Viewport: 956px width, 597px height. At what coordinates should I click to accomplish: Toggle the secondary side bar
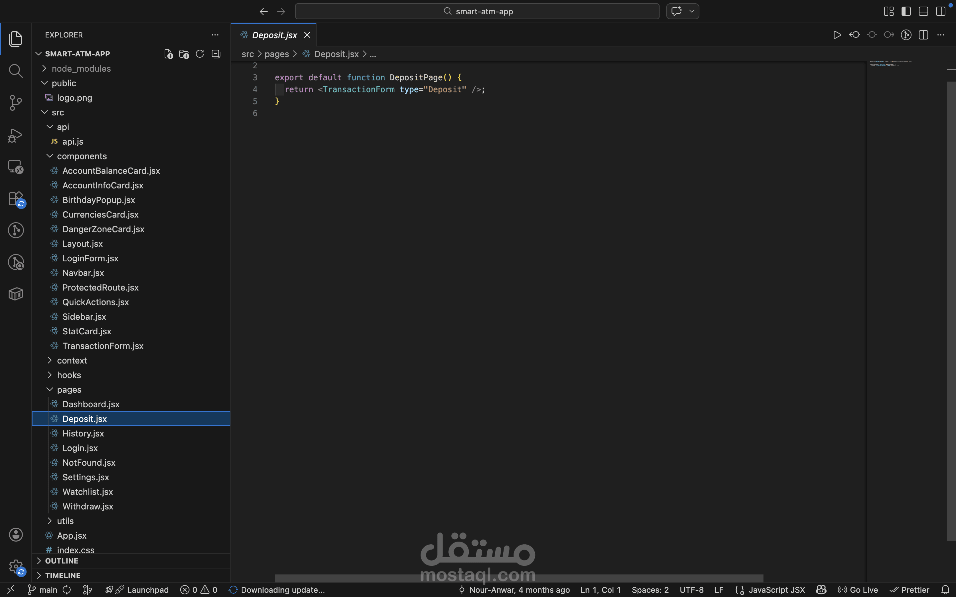click(x=941, y=12)
